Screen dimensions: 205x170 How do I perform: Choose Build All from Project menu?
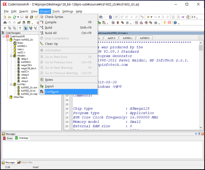[68, 33]
